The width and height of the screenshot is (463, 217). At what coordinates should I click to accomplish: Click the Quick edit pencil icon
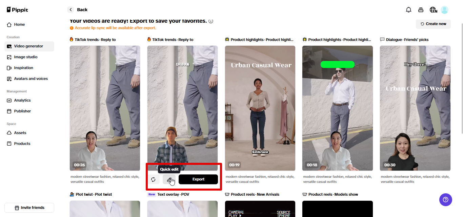pyautogui.click(x=169, y=179)
